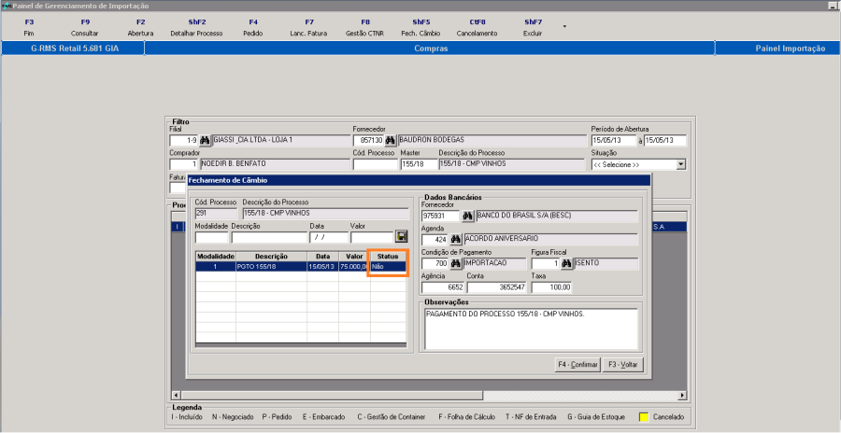Click the horizontal scrollbar right arrow
This screenshot has height=433, width=841.
click(x=682, y=396)
